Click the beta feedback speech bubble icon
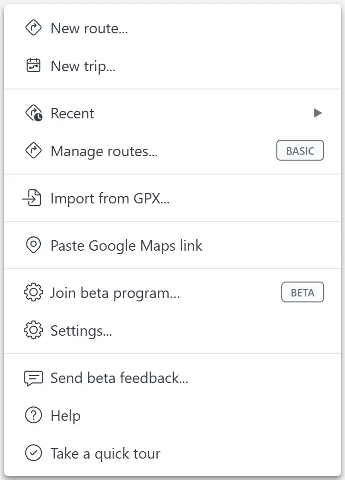The height and width of the screenshot is (480, 345). (33, 378)
